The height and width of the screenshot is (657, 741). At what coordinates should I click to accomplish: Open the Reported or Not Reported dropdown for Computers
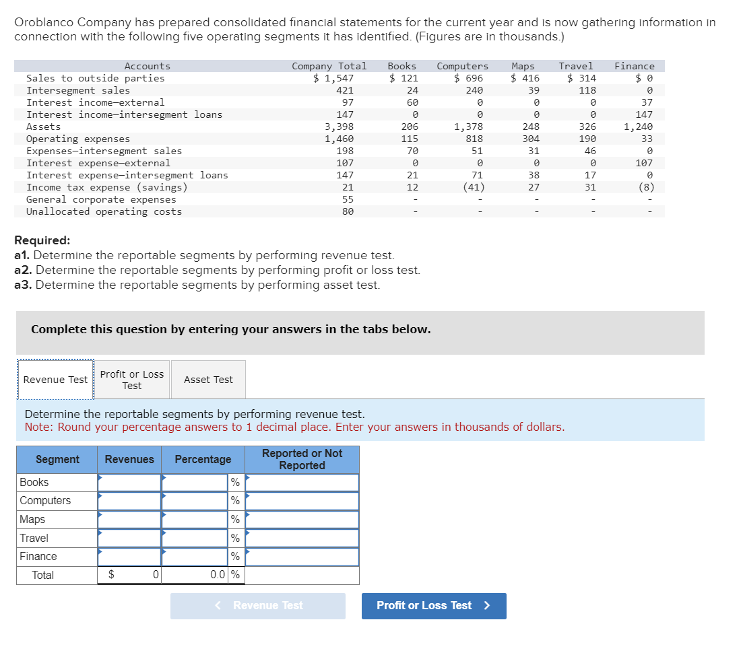click(x=301, y=500)
